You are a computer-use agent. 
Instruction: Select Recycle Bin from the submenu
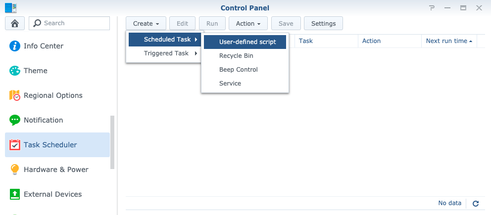pos(236,56)
